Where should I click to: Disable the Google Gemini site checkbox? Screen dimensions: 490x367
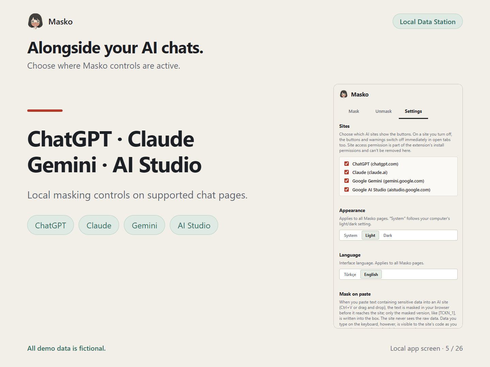(346, 181)
